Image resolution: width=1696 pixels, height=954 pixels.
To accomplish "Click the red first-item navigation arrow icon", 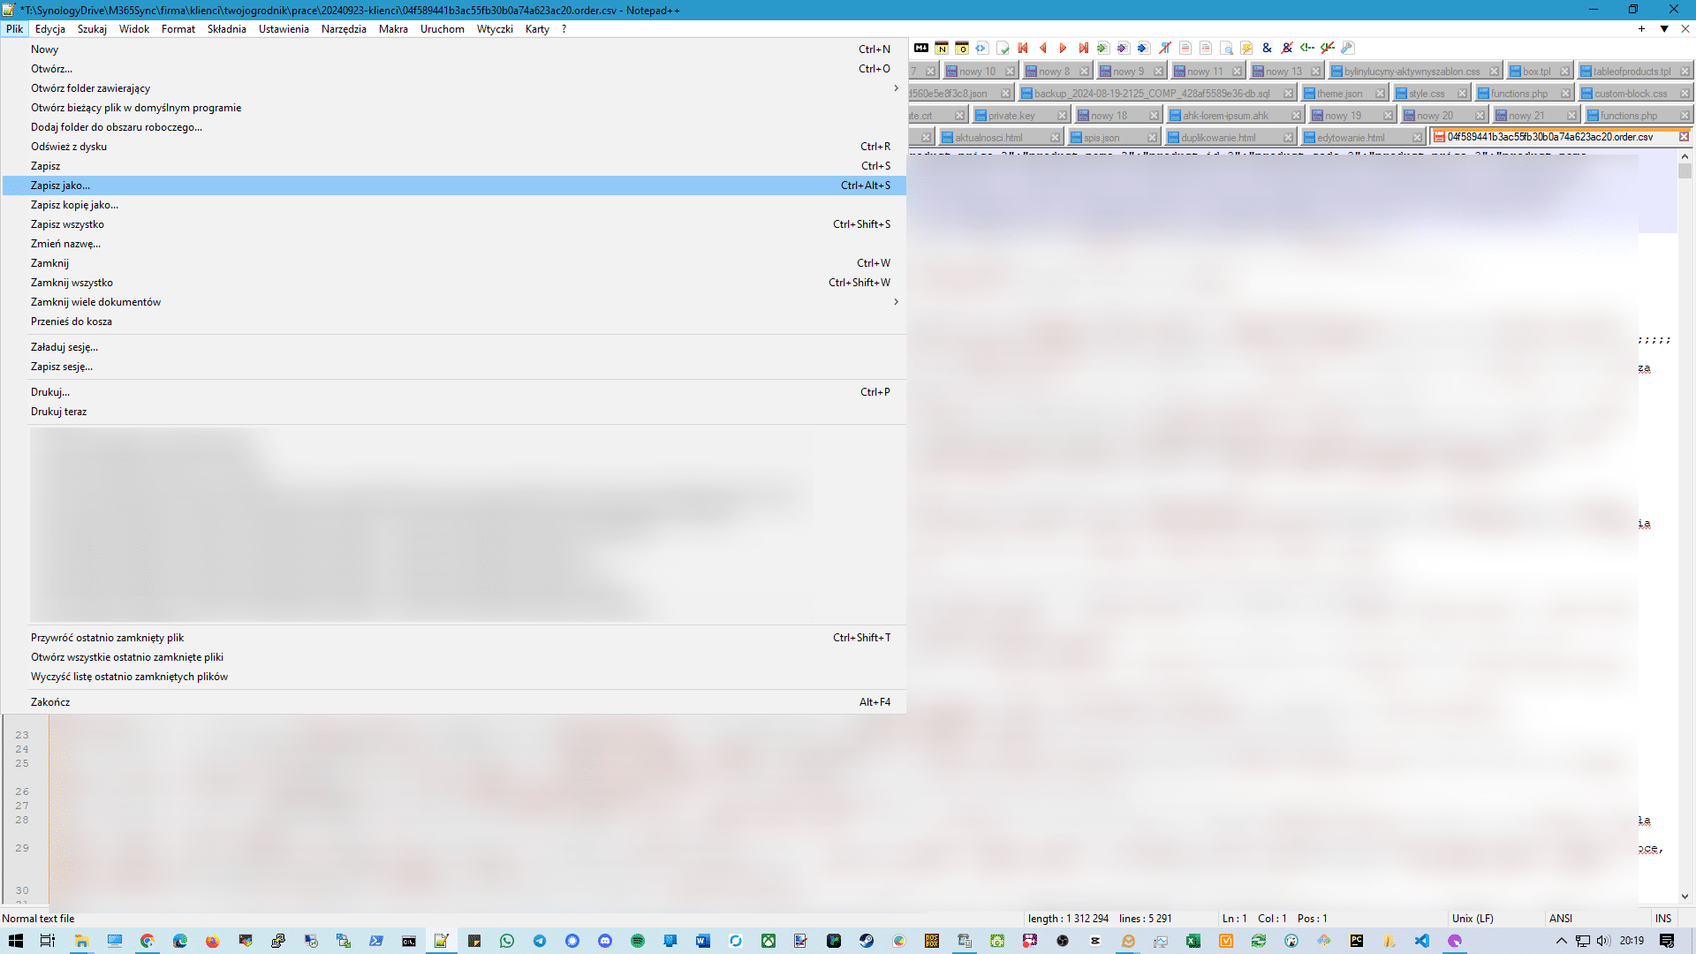I will (1023, 48).
